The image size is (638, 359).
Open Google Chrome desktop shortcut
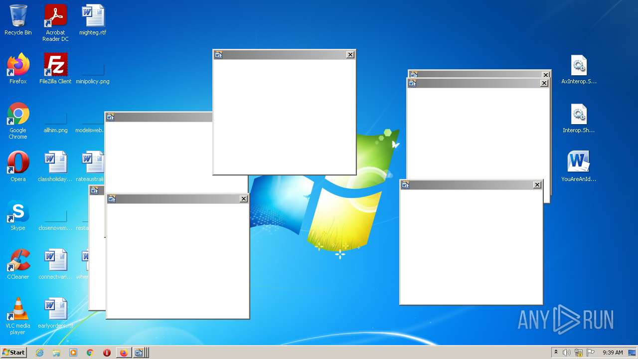click(18, 121)
